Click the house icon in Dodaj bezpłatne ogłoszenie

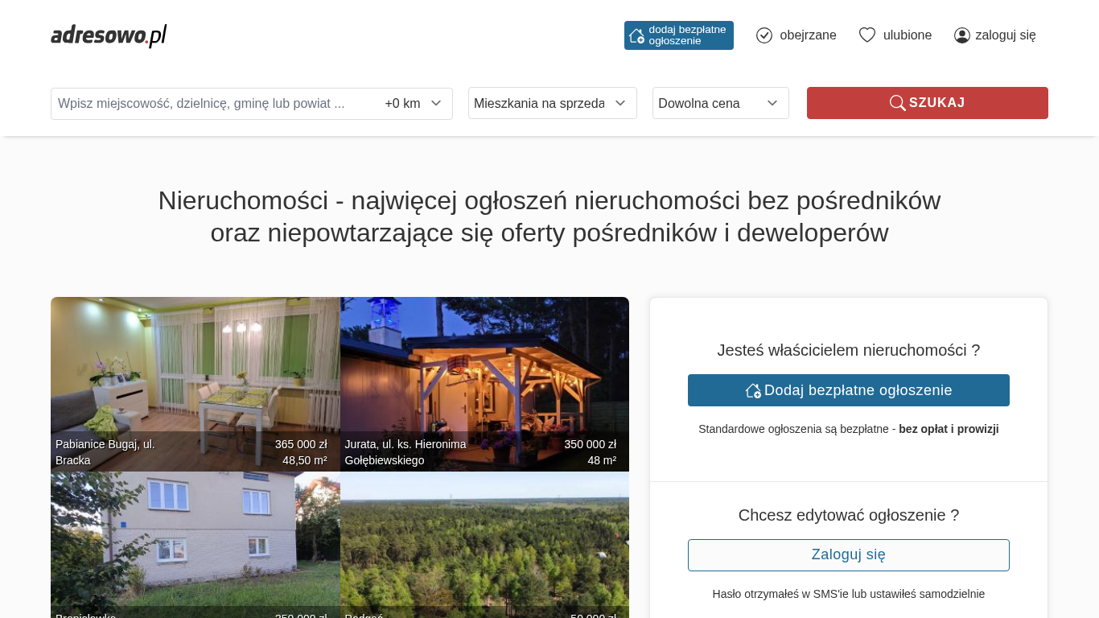click(753, 390)
